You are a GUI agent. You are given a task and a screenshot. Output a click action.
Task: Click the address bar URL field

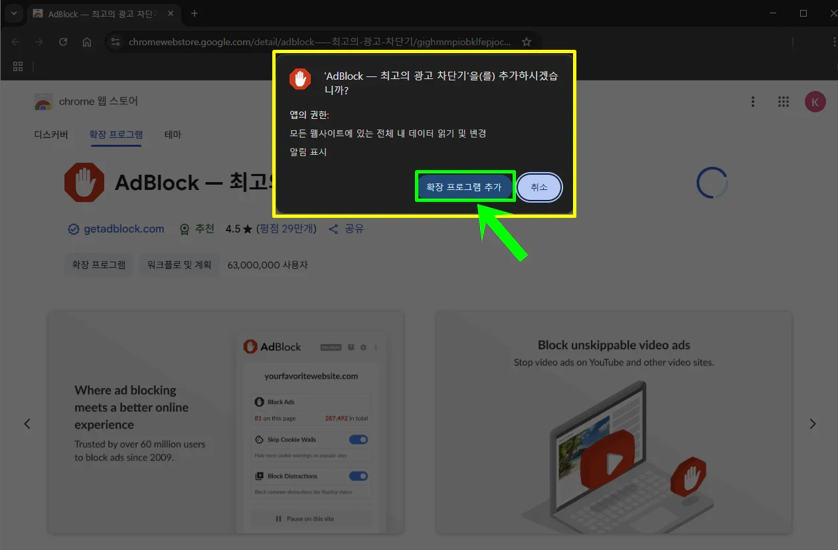tap(320, 42)
